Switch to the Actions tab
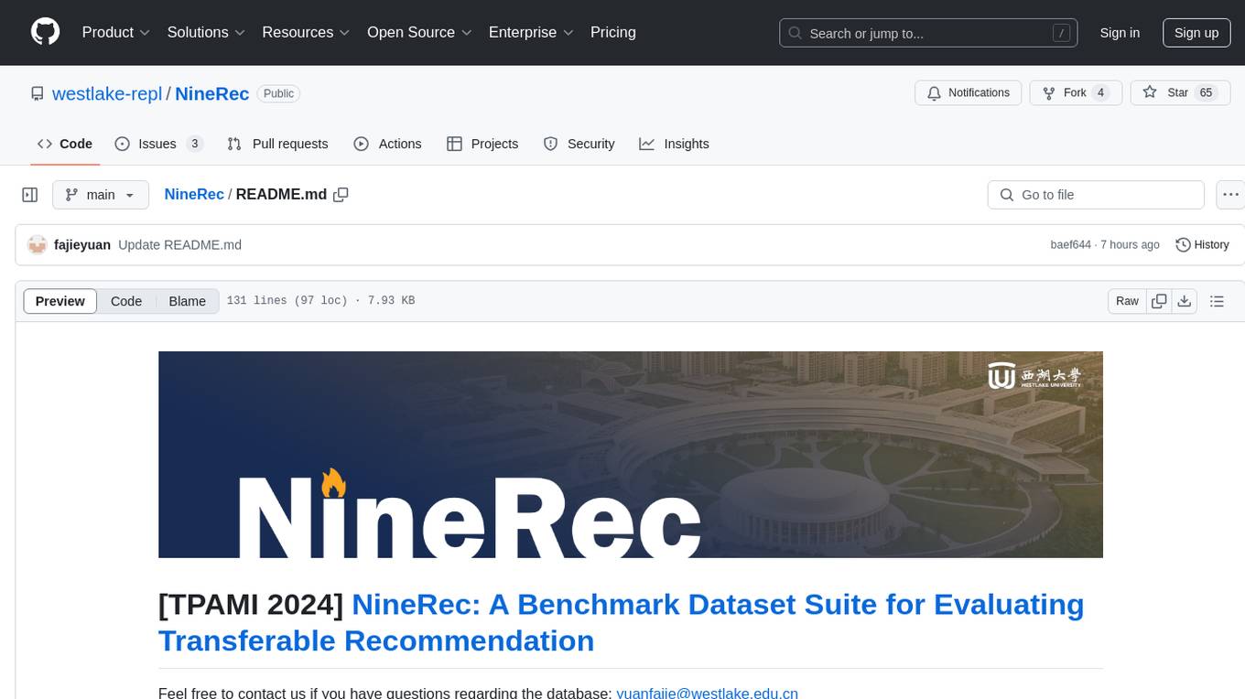This screenshot has width=1245, height=699. tap(387, 144)
